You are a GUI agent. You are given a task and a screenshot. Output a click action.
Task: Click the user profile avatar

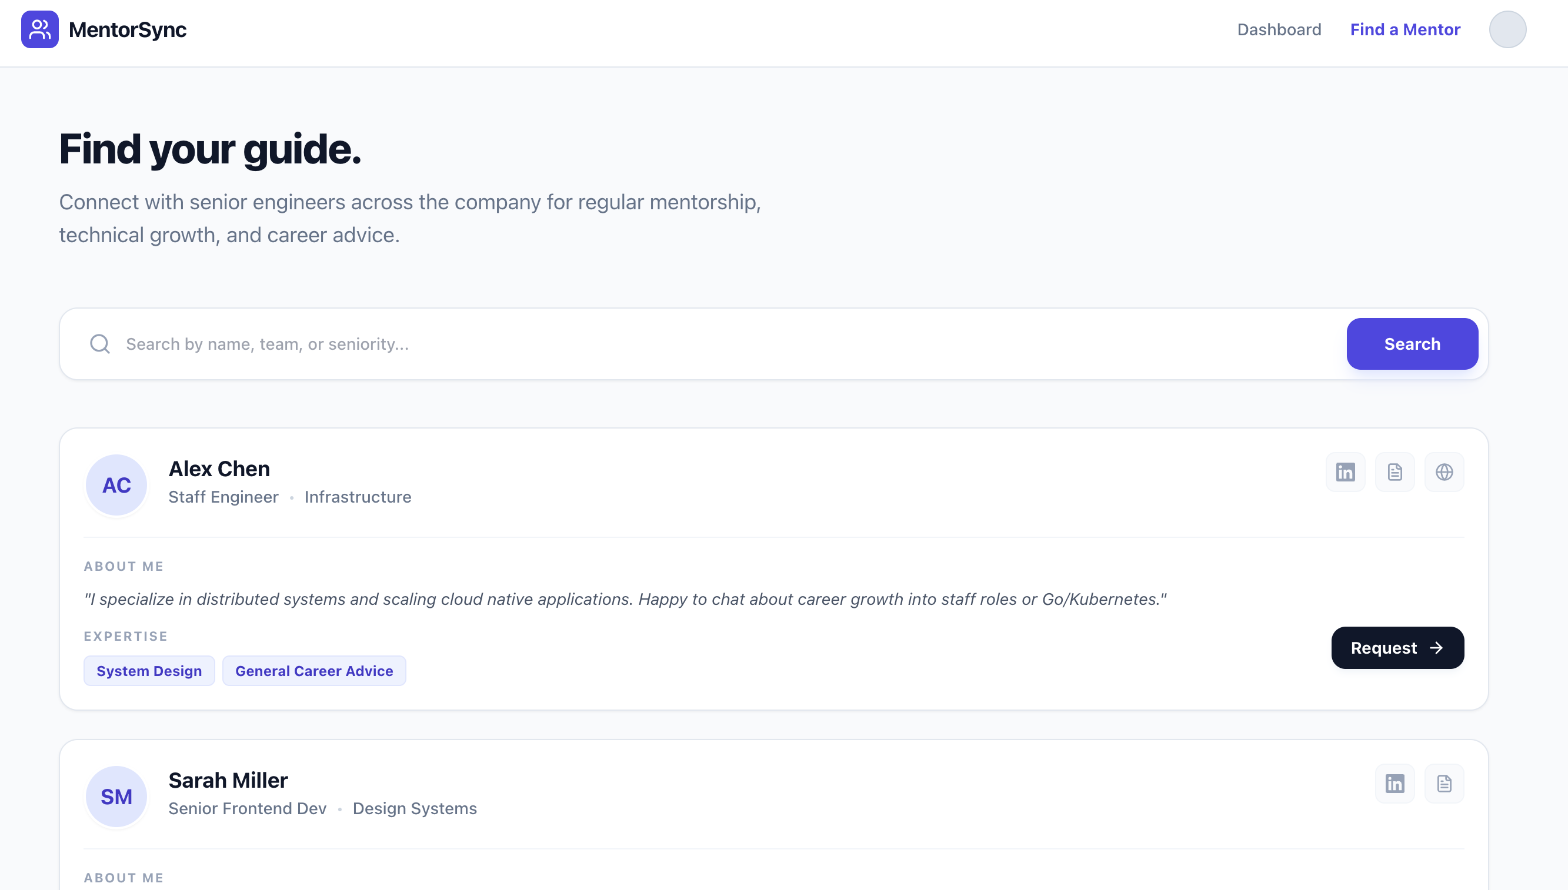[x=1507, y=29]
